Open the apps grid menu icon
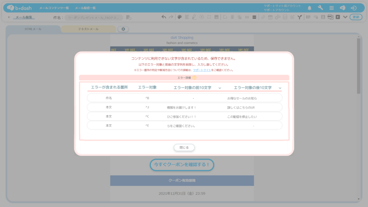368x207 pixels. coord(331,8)
